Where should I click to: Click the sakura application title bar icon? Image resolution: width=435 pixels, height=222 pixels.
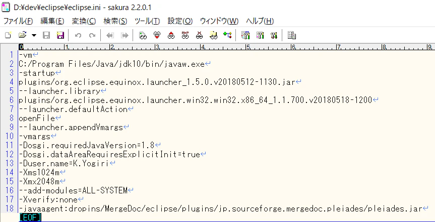tap(5, 7)
